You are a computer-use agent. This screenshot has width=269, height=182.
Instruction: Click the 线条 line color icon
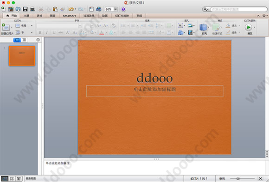228,32
